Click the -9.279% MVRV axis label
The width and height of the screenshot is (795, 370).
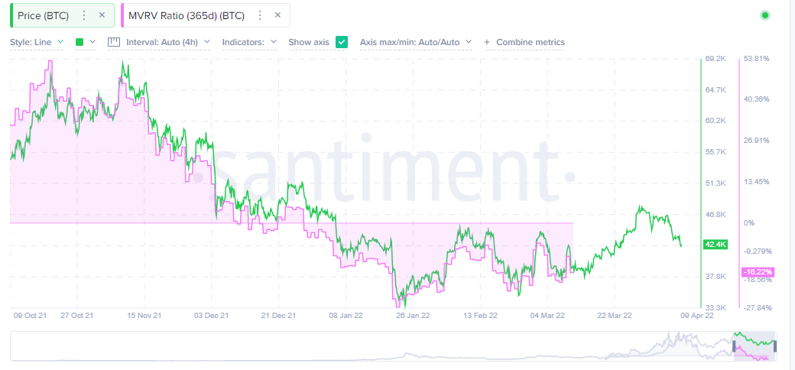click(757, 251)
